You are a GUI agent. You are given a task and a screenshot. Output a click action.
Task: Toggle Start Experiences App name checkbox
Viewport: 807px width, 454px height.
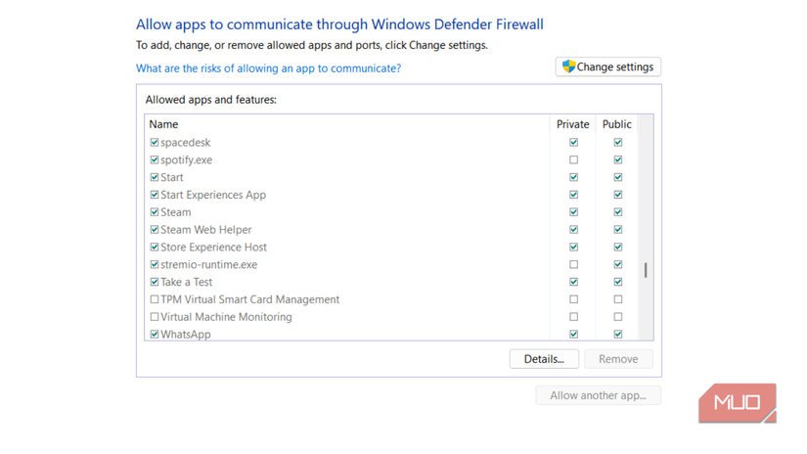(x=155, y=195)
